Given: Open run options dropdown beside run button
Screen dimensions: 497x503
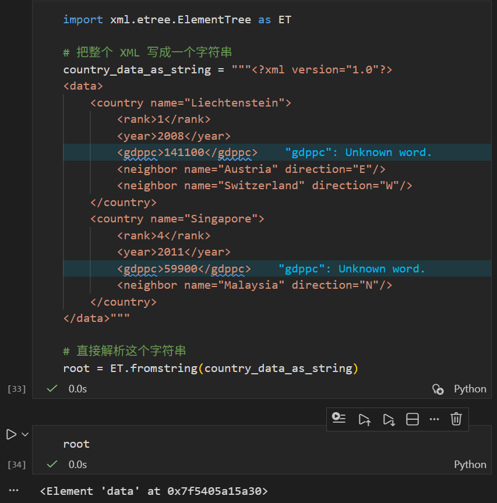Looking at the screenshot, I should click(25, 434).
